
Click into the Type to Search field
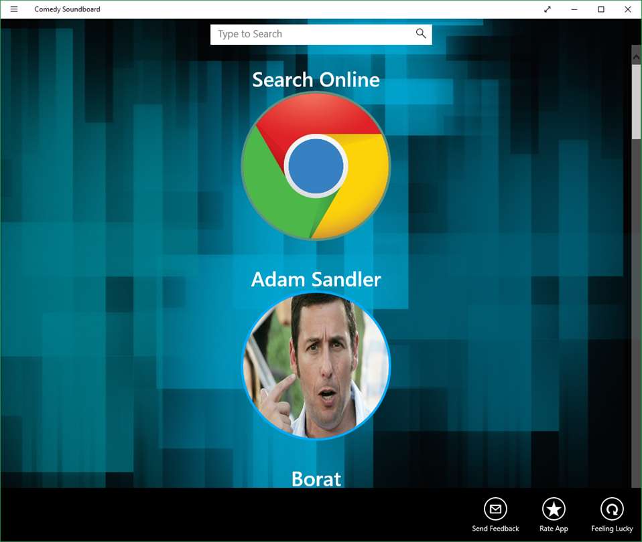coord(321,34)
